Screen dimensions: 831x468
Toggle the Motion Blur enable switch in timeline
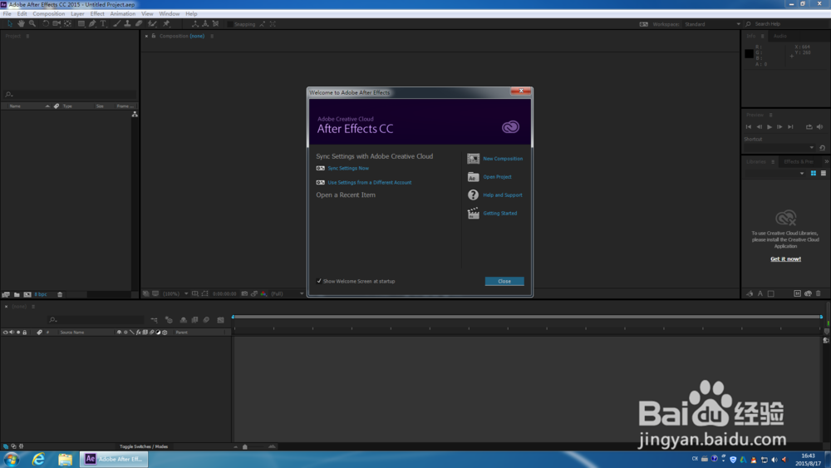(206, 320)
